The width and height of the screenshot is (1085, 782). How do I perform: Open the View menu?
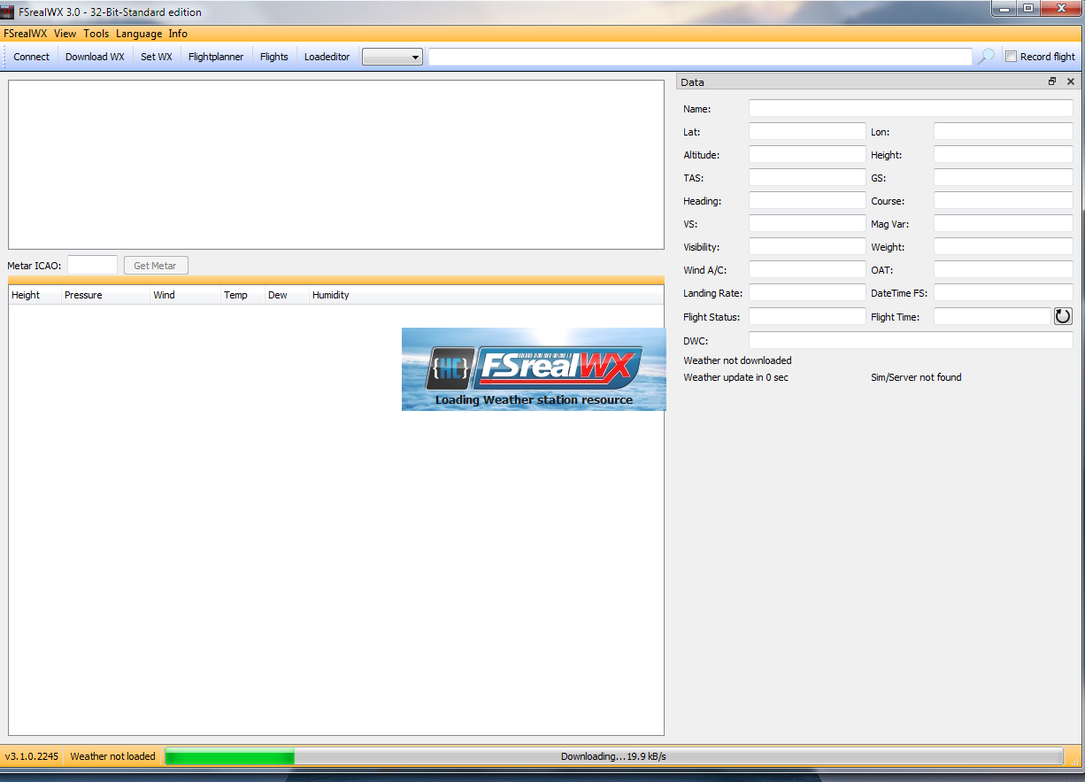click(65, 34)
